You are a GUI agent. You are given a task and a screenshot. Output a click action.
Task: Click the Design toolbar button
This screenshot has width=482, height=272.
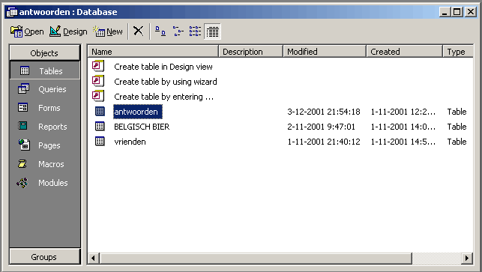[x=68, y=31]
